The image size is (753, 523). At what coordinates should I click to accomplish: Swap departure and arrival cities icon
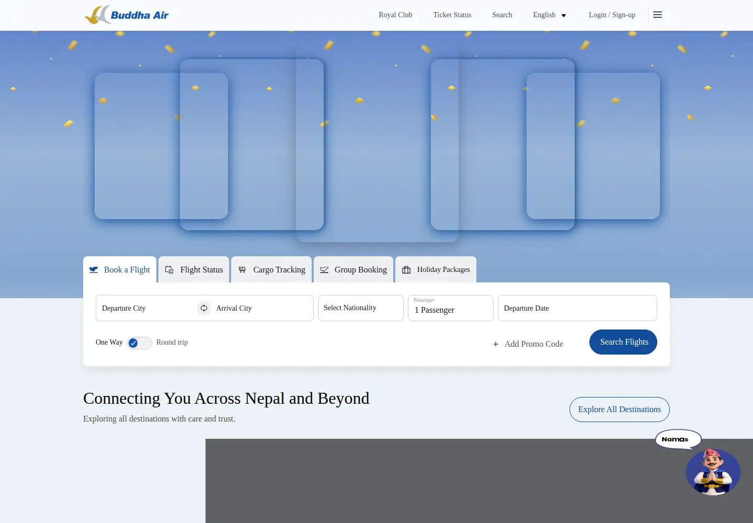(204, 308)
